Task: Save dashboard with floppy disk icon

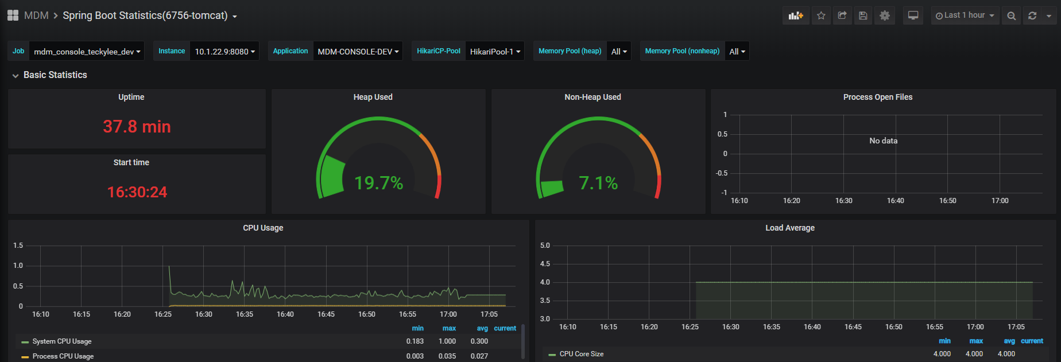Action: (x=863, y=15)
